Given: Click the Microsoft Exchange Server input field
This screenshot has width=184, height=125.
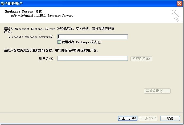Looking at the screenshot, I should 93,37.
